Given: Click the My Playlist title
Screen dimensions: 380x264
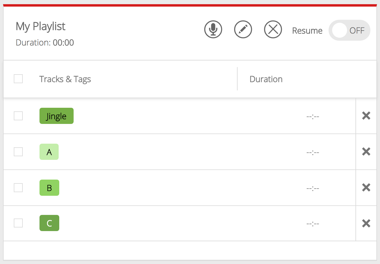Looking at the screenshot, I should click(41, 26).
